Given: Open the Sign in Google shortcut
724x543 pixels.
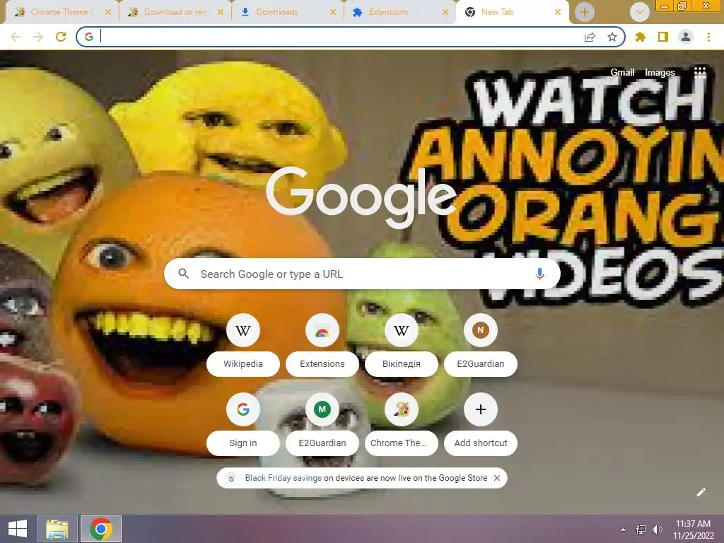Looking at the screenshot, I should [243, 409].
